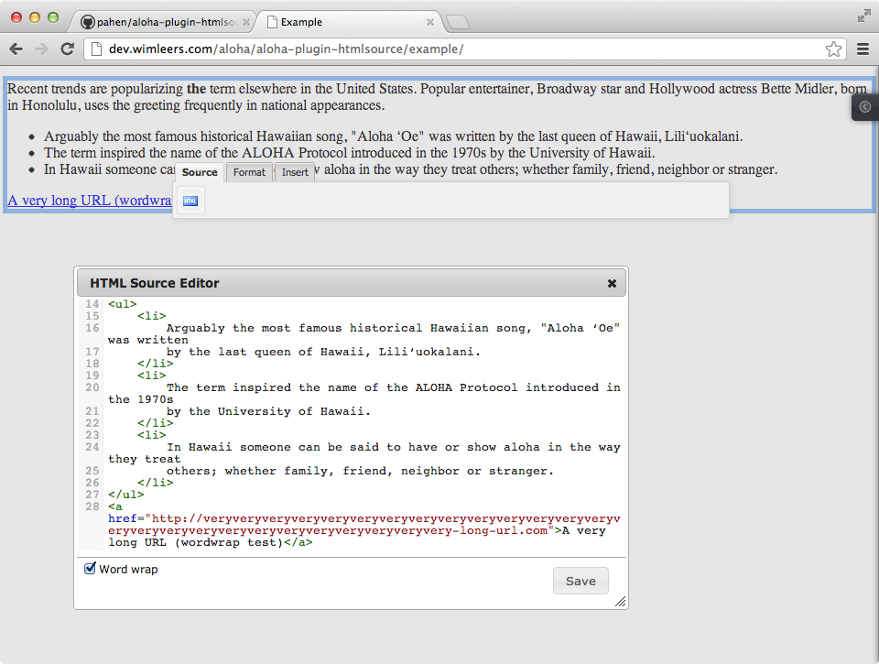This screenshot has width=879, height=664.
Task: Follow the 'A very long URL' link
Action: coord(90,201)
